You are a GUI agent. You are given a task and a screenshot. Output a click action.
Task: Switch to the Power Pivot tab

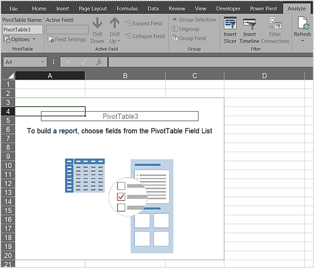pos(264,8)
